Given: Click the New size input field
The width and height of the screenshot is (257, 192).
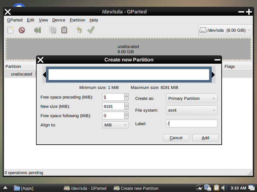Looking at the screenshot, I should (x=113, y=106).
